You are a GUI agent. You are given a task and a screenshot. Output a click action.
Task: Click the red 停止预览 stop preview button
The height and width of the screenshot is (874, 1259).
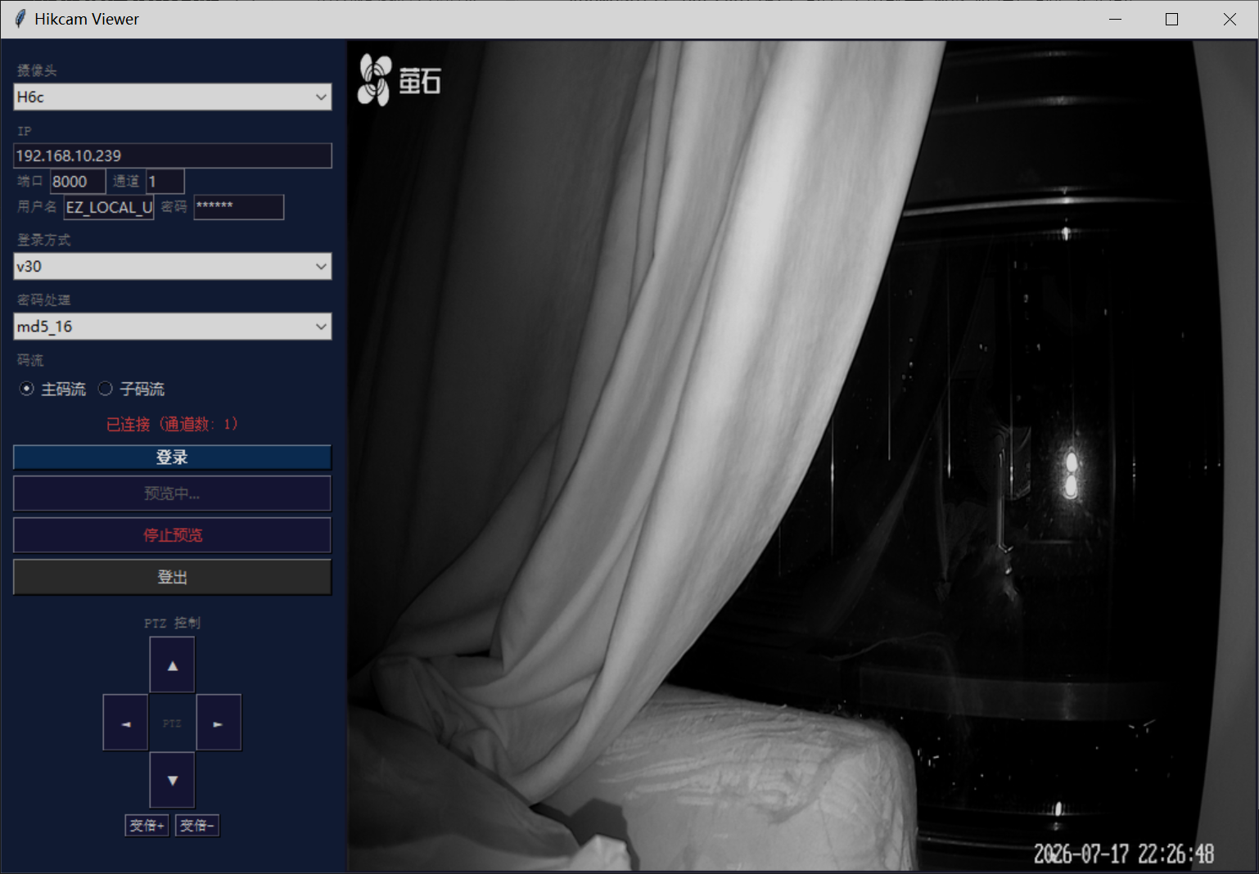pos(172,535)
